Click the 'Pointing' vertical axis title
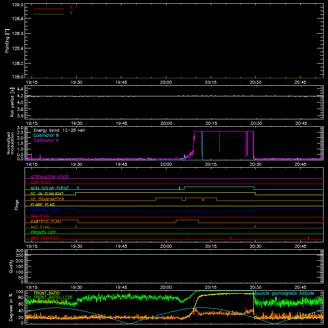328x328 pixels. [x=7, y=41]
